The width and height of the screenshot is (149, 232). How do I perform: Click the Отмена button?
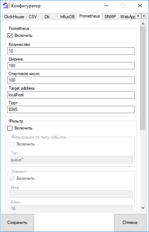(131, 223)
